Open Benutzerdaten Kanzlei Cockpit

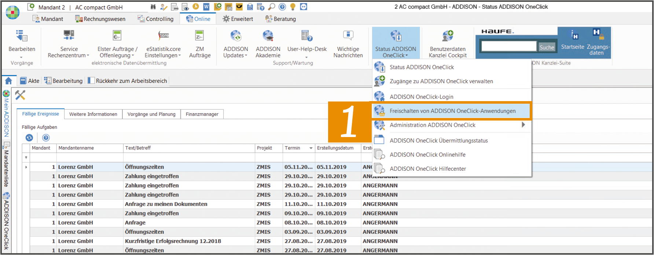[448, 44]
